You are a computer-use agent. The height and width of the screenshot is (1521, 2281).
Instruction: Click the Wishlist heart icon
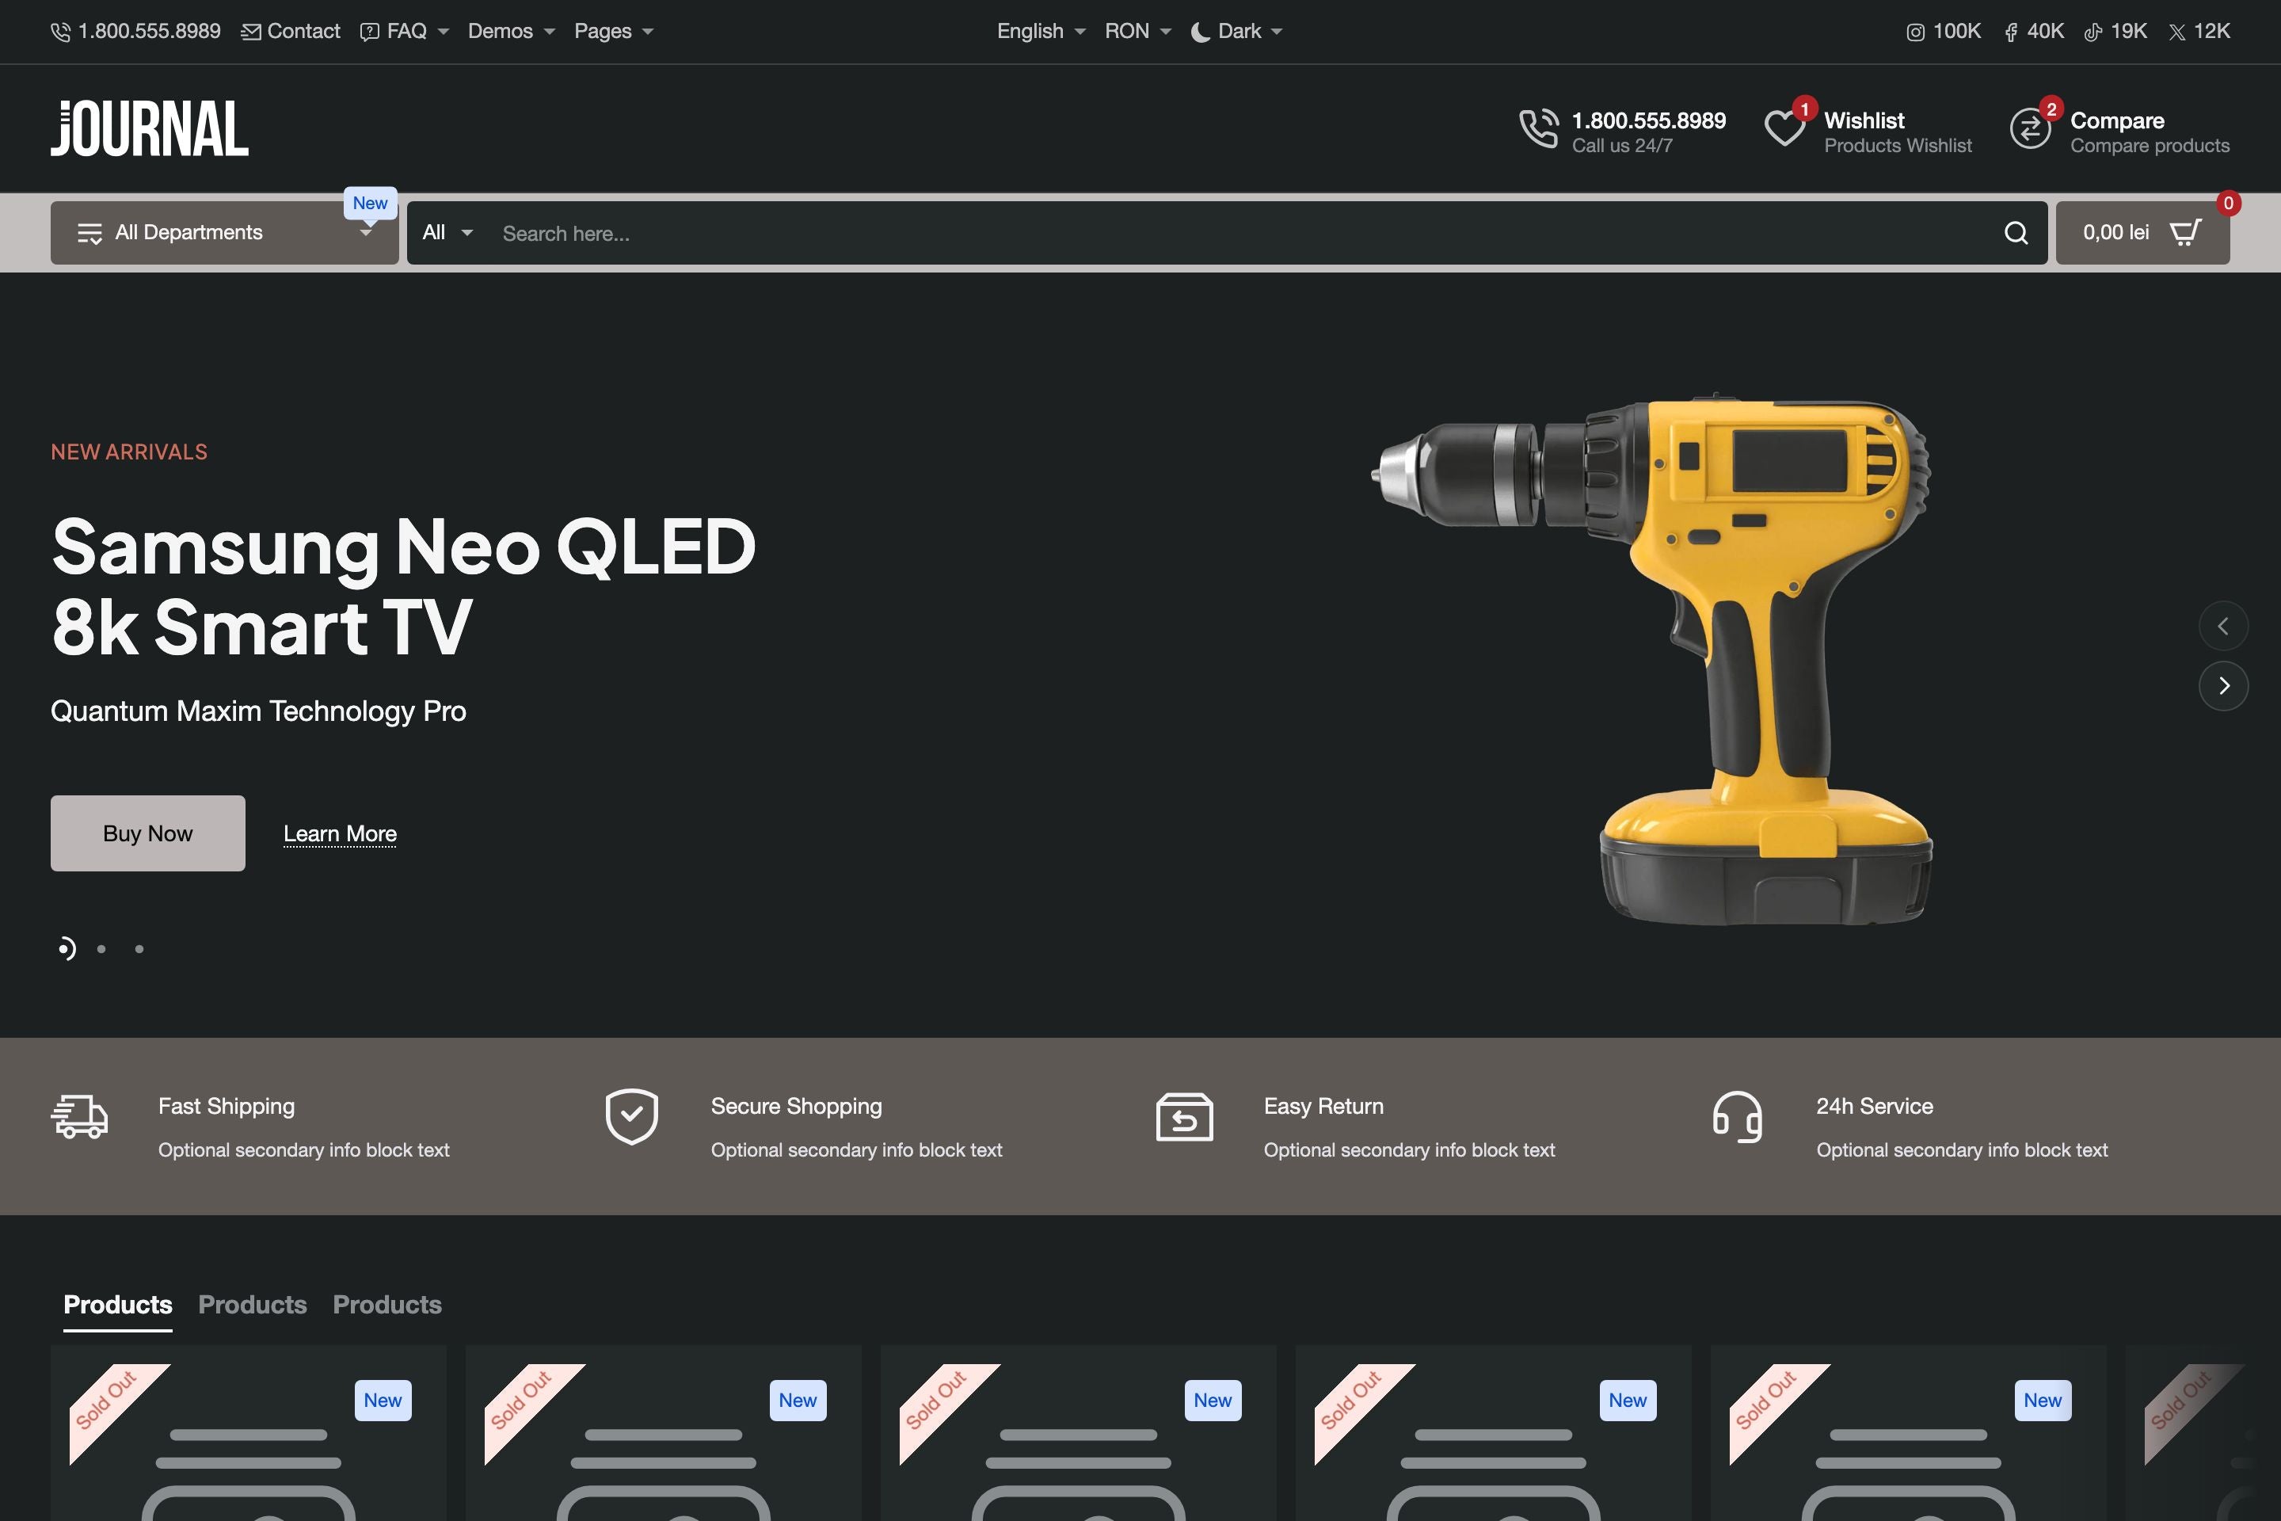pyautogui.click(x=1784, y=129)
